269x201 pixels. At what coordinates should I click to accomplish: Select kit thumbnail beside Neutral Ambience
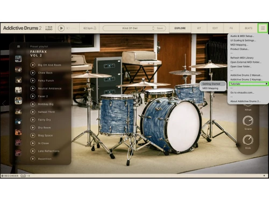tap(18, 90)
